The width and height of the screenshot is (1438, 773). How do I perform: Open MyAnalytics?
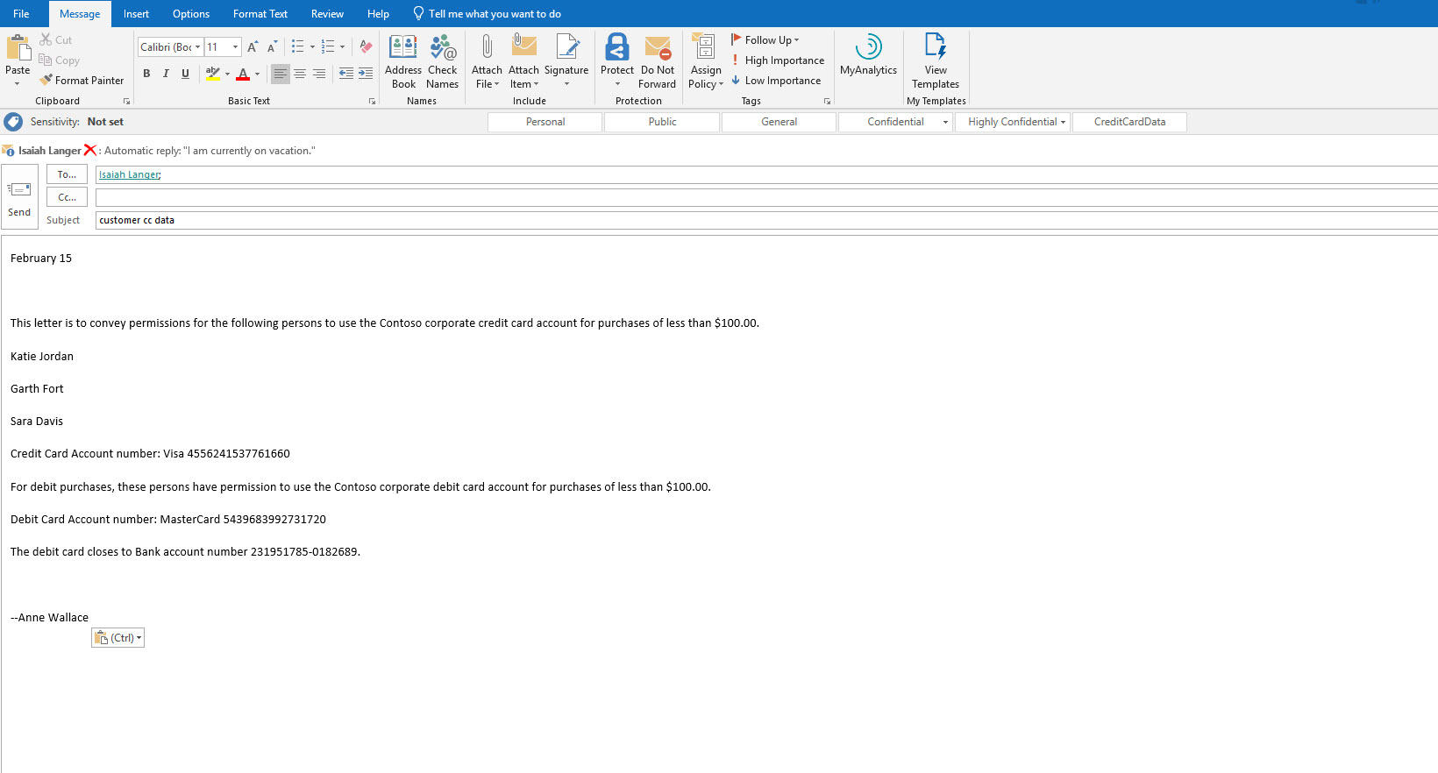tap(868, 55)
